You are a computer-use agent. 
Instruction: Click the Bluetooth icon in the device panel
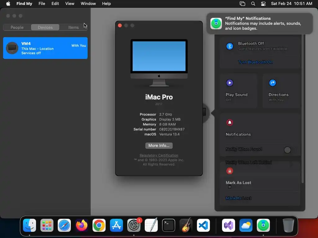coord(229,46)
